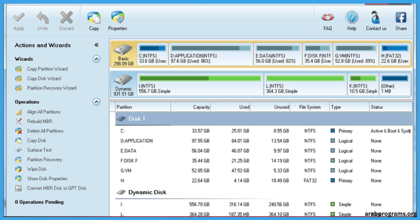Click the Align All Partitions icon
Viewport: 420px width, 220px height.
click(x=19, y=112)
